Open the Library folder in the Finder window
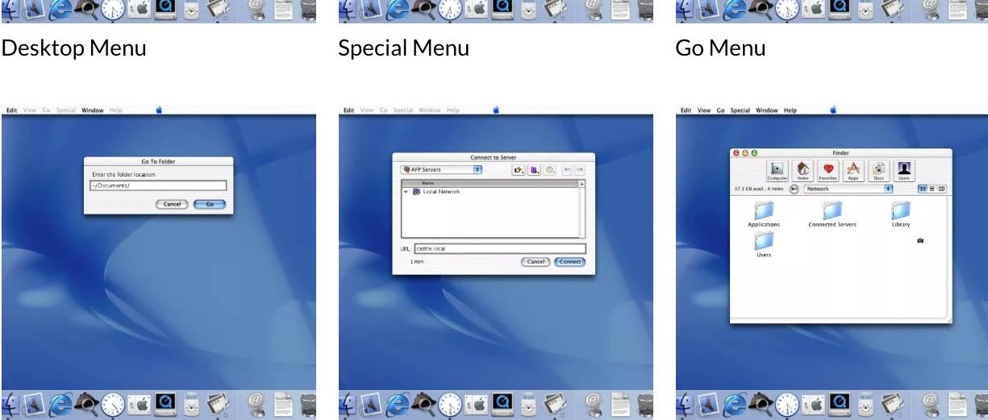Screen dimensions: 988x420 point(901,214)
